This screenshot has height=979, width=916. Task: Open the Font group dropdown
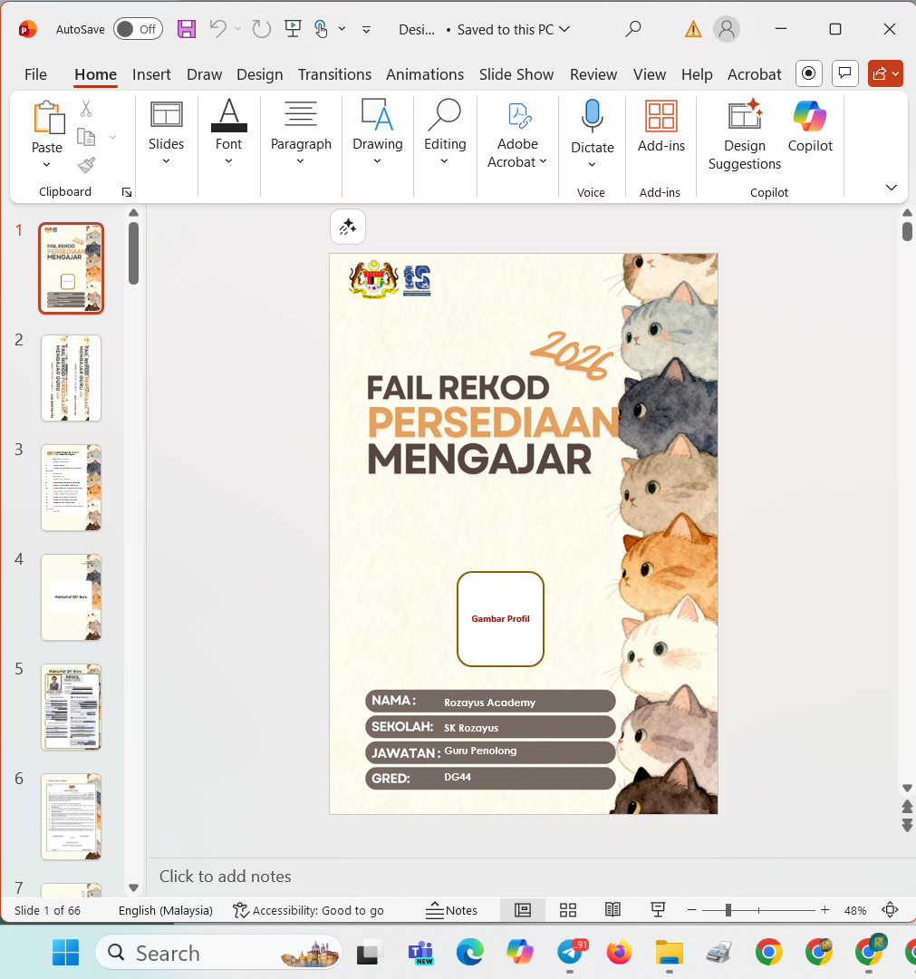pos(228,160)
